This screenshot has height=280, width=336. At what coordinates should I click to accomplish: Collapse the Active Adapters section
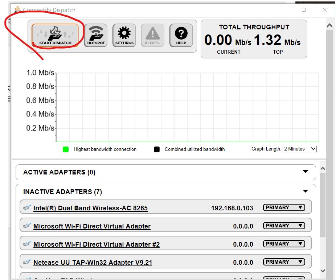(x=306, y=172)
